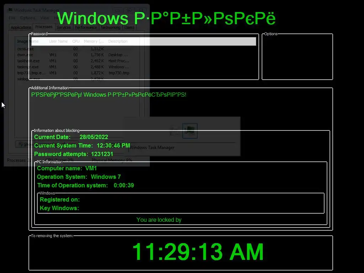This screenshot has width=364, height=273.
Task: Click the 2,452 K memory value
Action: 97,61
